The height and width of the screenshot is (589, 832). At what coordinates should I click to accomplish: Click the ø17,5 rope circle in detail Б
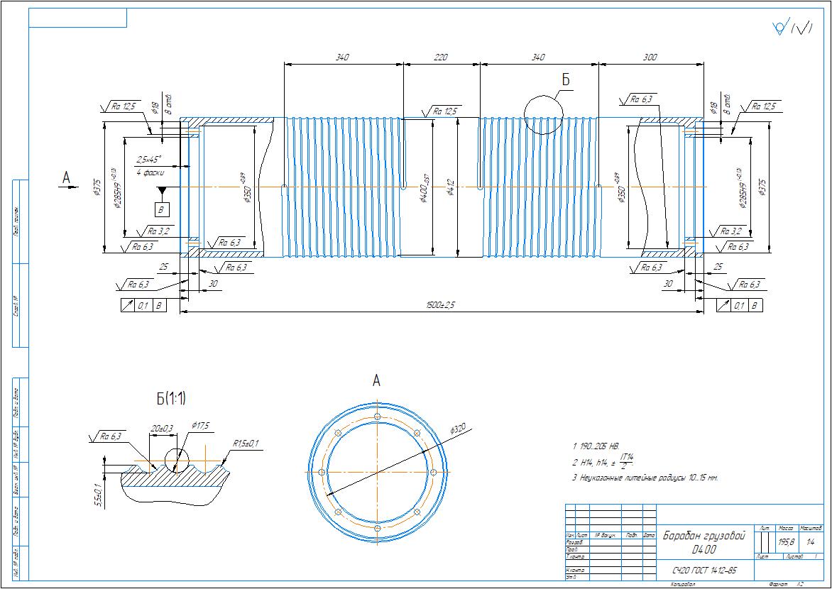click(x=176, y=459)
